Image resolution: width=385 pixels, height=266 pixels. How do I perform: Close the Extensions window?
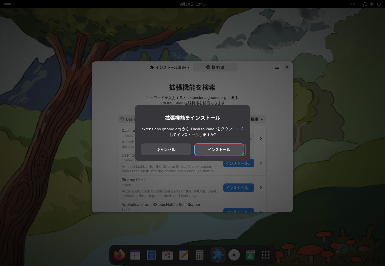click(287, 67)
